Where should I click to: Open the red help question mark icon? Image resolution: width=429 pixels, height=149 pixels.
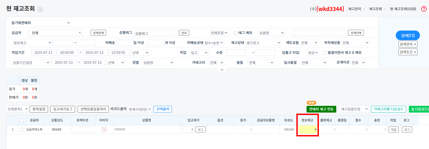coord(424,9)
